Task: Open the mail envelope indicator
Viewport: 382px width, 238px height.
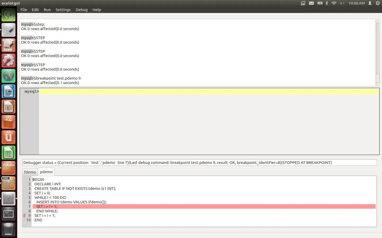Action: 311,3
